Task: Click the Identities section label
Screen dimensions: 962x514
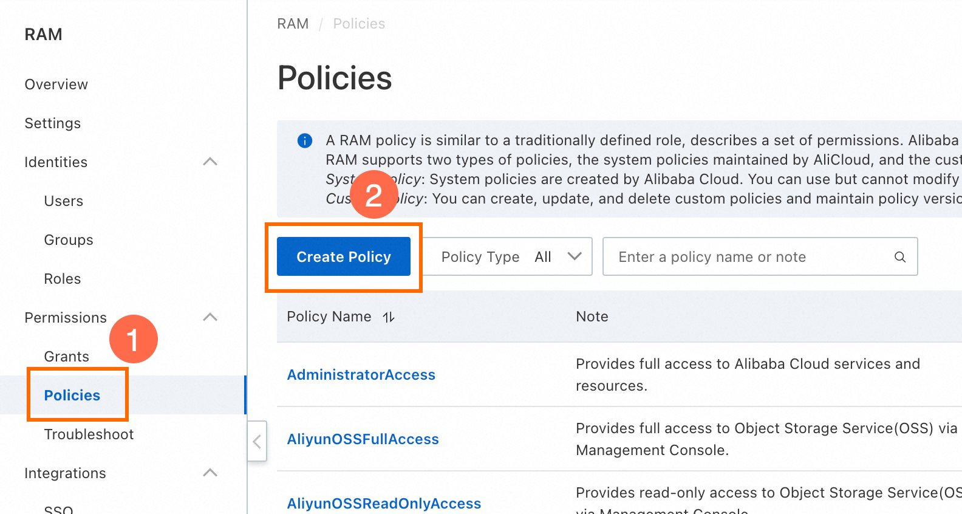Action: pos(56,162)
